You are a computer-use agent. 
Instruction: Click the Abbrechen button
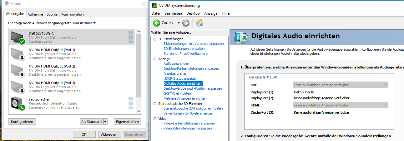click(x=109, y=134)
